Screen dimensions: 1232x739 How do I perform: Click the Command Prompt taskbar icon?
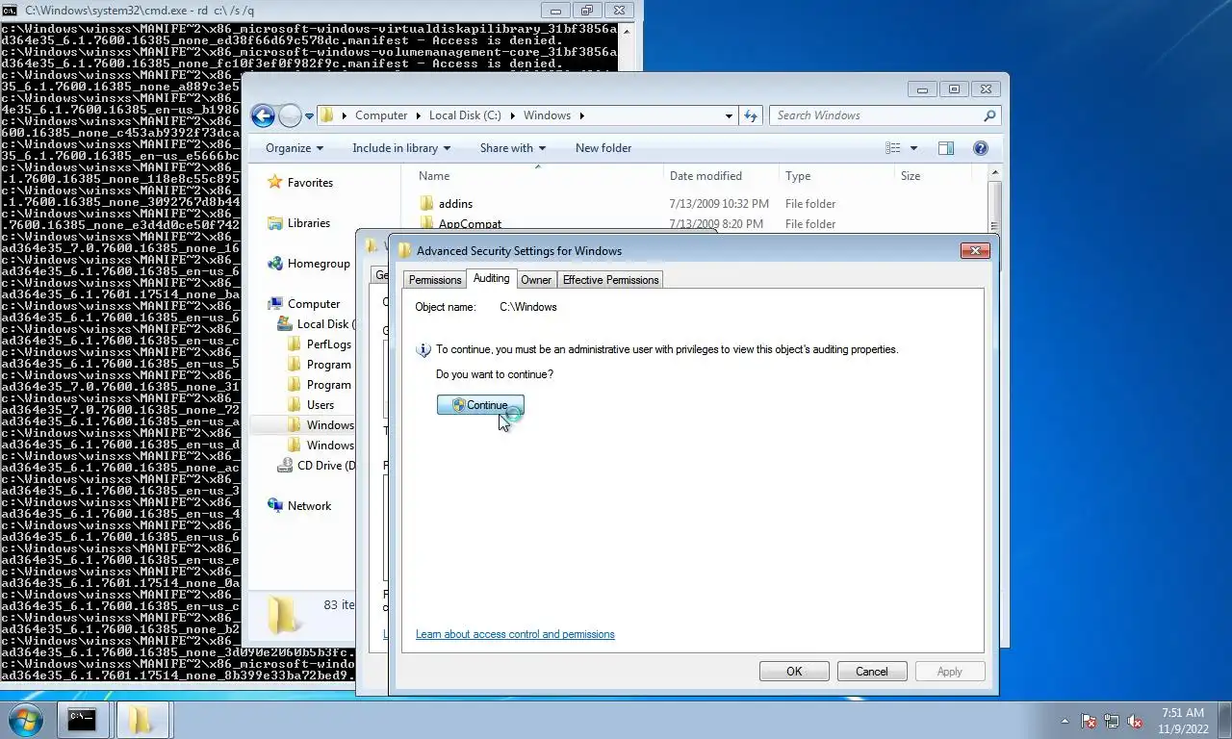(x=82, y=720)
